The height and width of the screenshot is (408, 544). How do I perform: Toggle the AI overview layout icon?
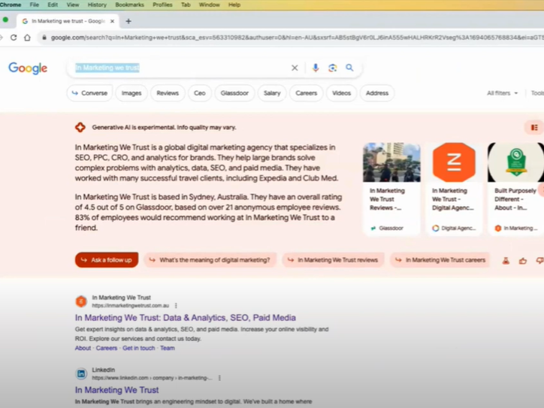click(534, 128)
